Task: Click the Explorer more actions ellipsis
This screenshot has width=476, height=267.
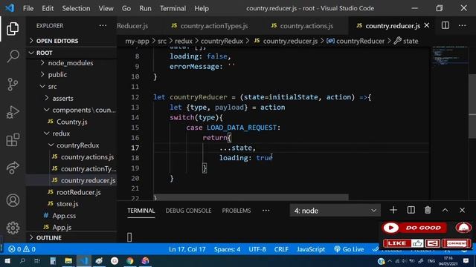Action: 103,26
